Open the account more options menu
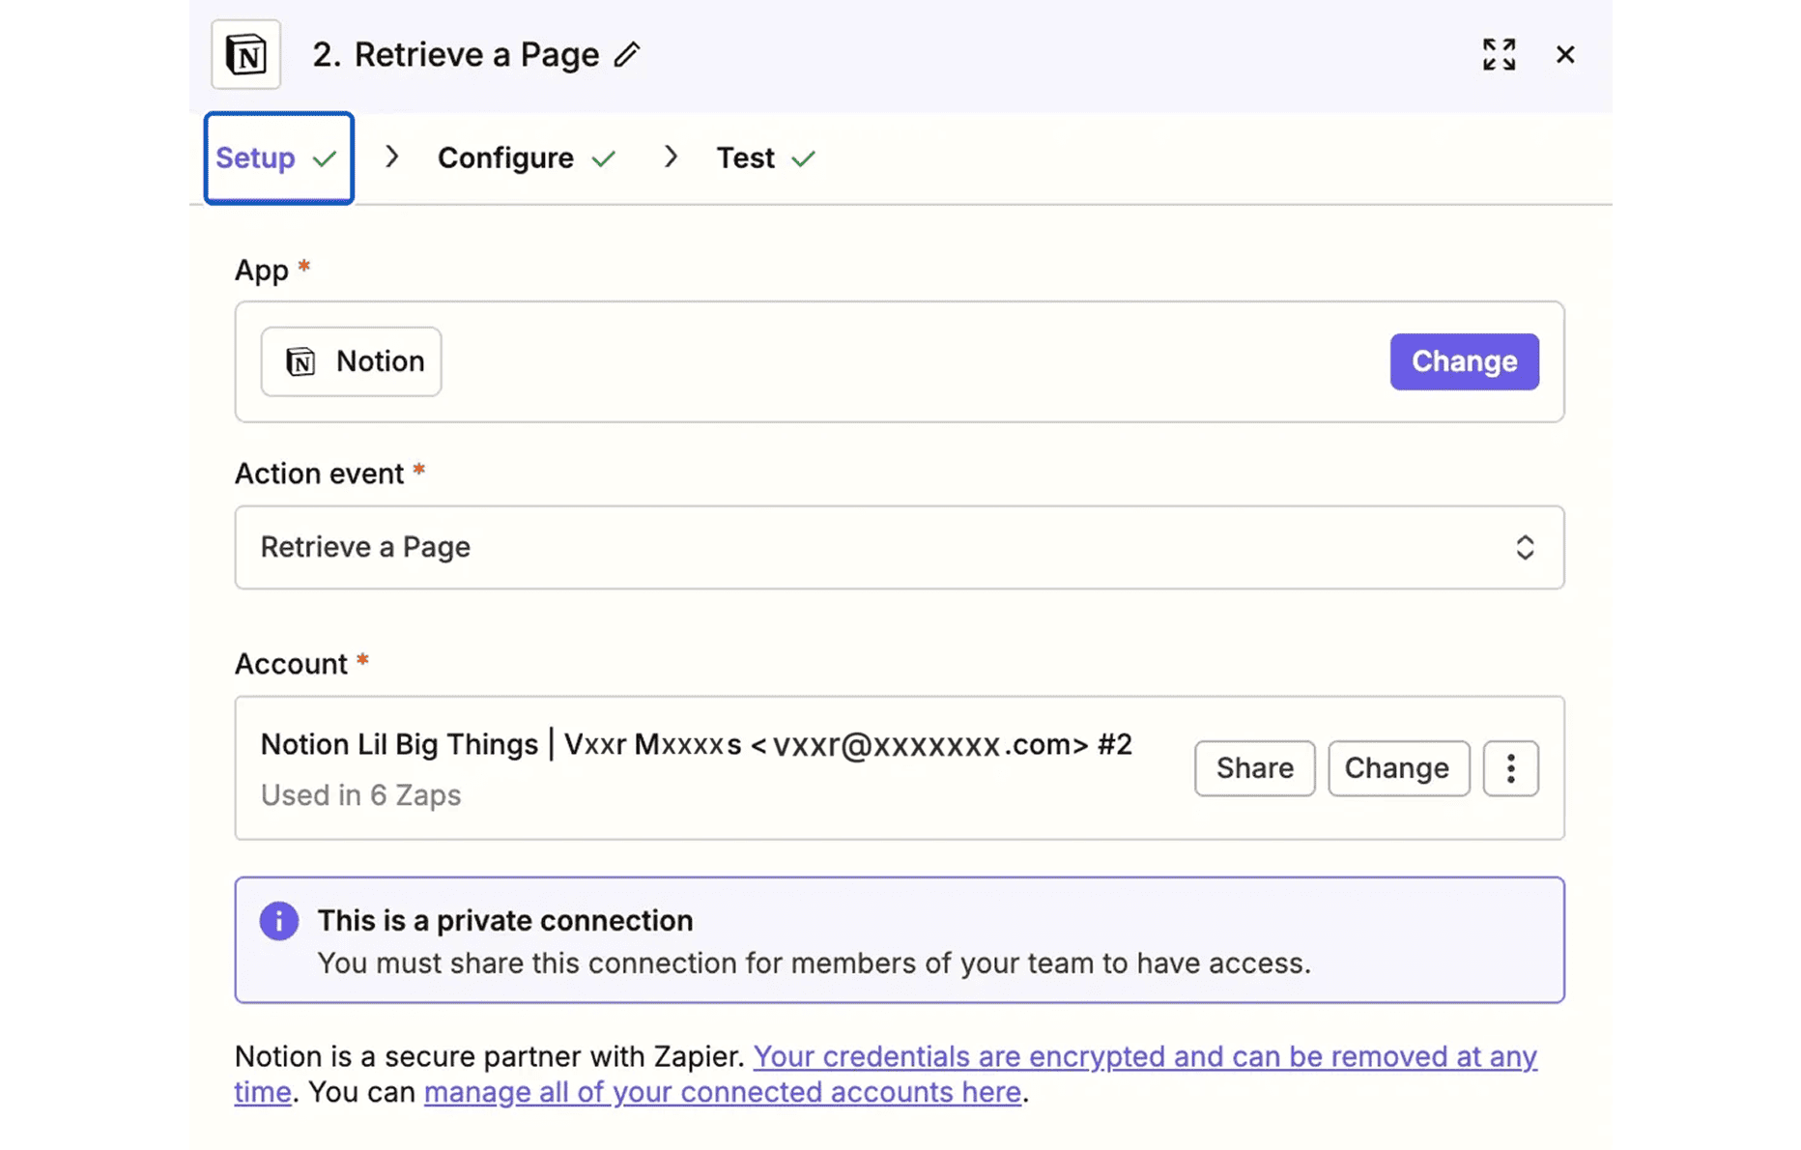The height and width of the screenshot is (1150, 1801). 1510,768
